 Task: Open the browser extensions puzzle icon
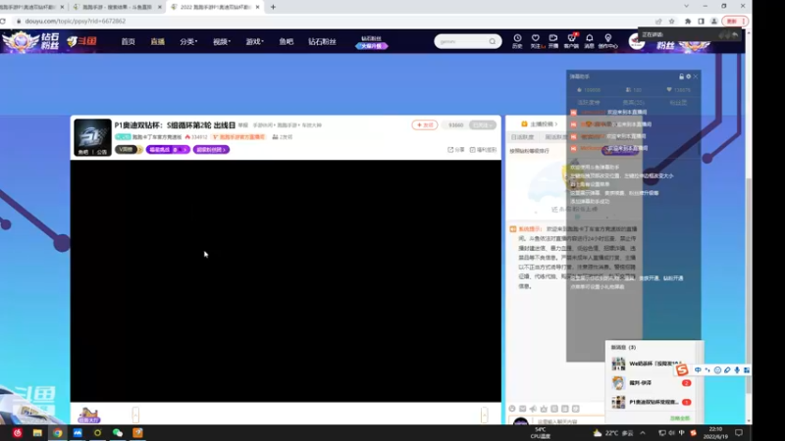tap(688, 22)
